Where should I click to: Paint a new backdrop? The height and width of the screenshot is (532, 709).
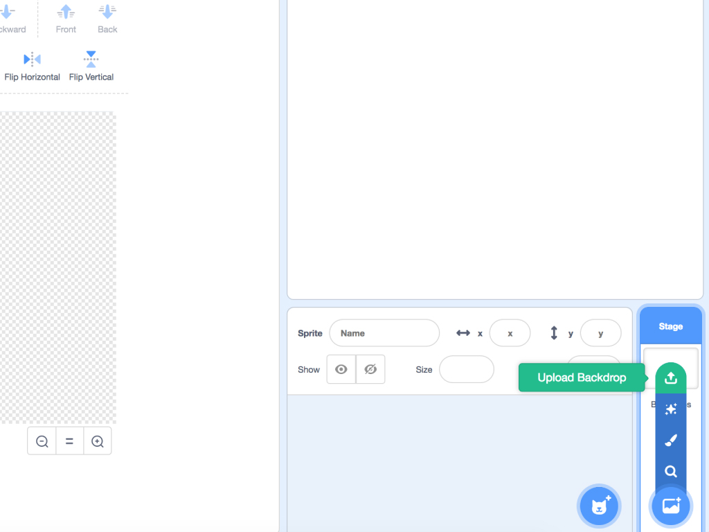[x=670, y=440]
